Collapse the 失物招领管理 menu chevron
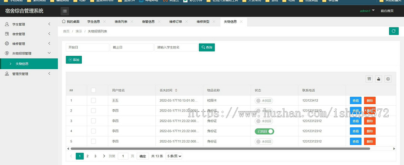The image size is (404, 165). [49, 53]
